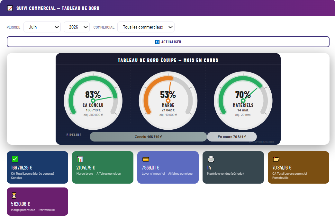
Task: Click the 5 620,06 € value
Action: coord(21,204)
